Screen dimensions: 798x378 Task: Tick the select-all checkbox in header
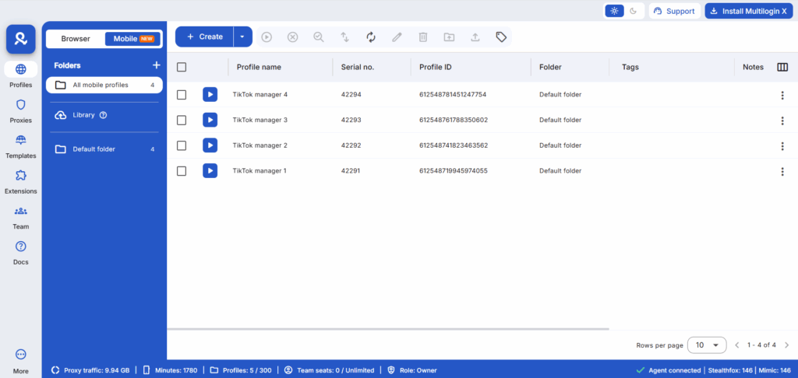[182, 68]
